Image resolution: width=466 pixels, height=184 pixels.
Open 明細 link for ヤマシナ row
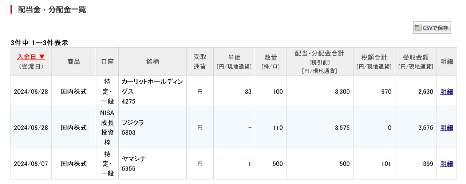(446, 164)
